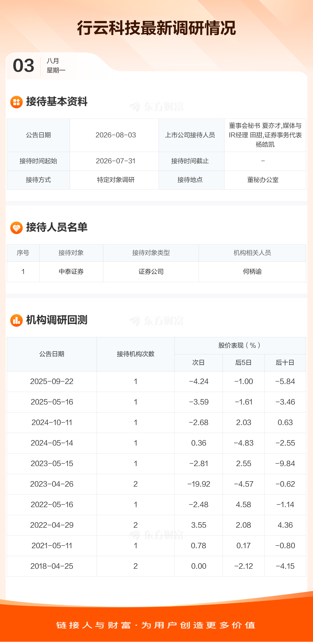Image resolution: width=313 pixels, height=642 pixels.
Task: Click the -19.92 next-day performance value
Action: coord(199,484)
